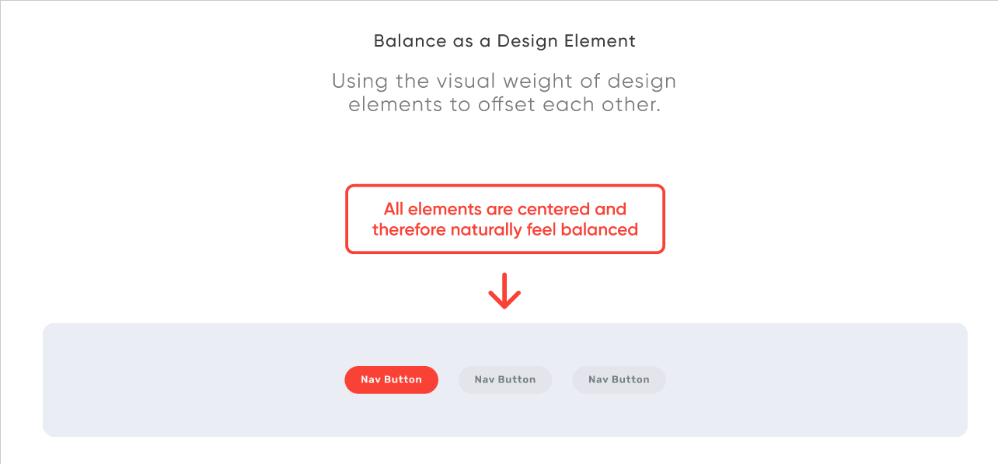Click the red down arrow icon
This screenshot has width=998, height=464.
pos(504,291)
